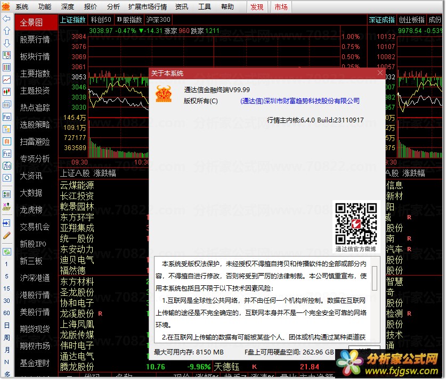Select the 深证成指 index tab

(x=381, y=20)
